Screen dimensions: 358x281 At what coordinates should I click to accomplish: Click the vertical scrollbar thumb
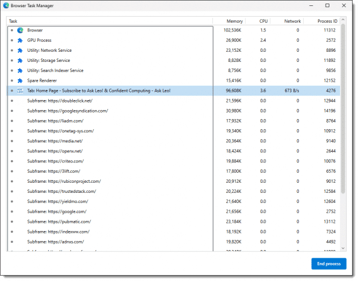pos(342,109)
